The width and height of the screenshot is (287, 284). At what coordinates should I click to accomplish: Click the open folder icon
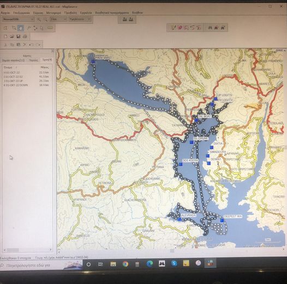point(12,36)
